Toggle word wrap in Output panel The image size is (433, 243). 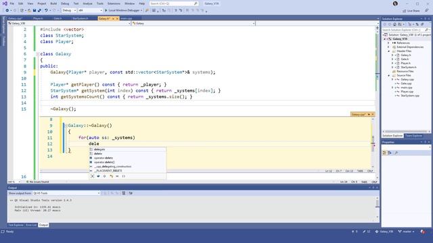[131, 193]
